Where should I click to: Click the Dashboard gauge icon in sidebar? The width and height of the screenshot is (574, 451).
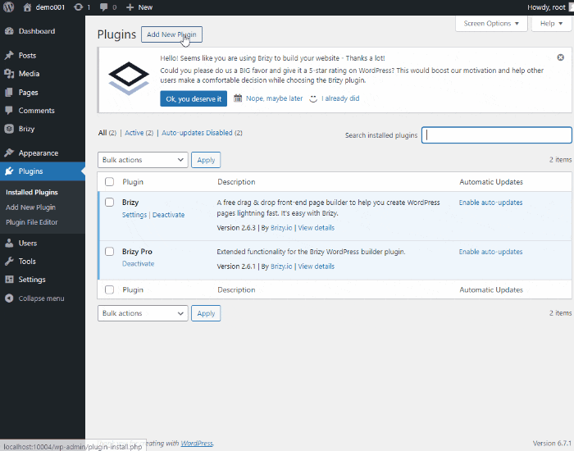point(9,31)
